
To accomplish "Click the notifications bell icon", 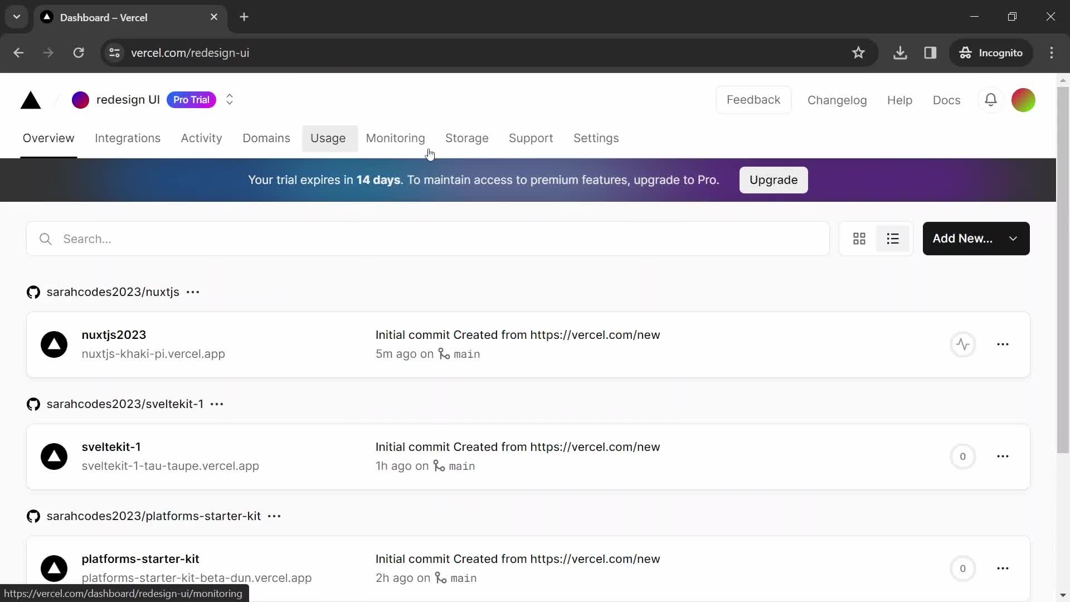I will [x=991, y=99].
